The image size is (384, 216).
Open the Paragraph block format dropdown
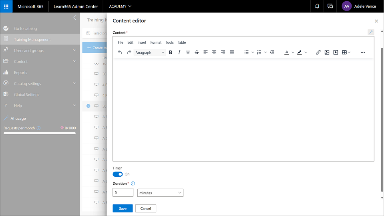click(x=150, y=52)
